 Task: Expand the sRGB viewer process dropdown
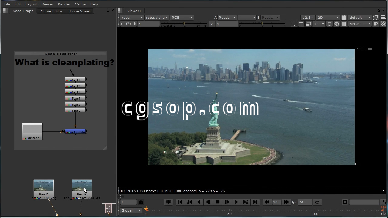(x=360, y=24)
